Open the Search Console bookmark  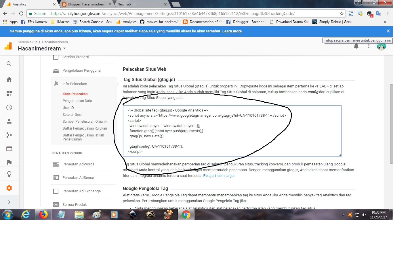coord(92,22)
